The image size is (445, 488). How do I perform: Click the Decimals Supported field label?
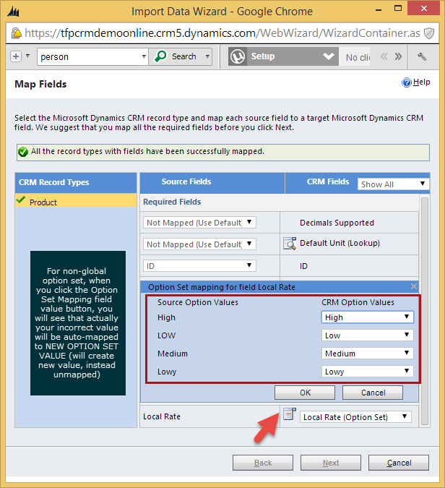tap(337, 223)
